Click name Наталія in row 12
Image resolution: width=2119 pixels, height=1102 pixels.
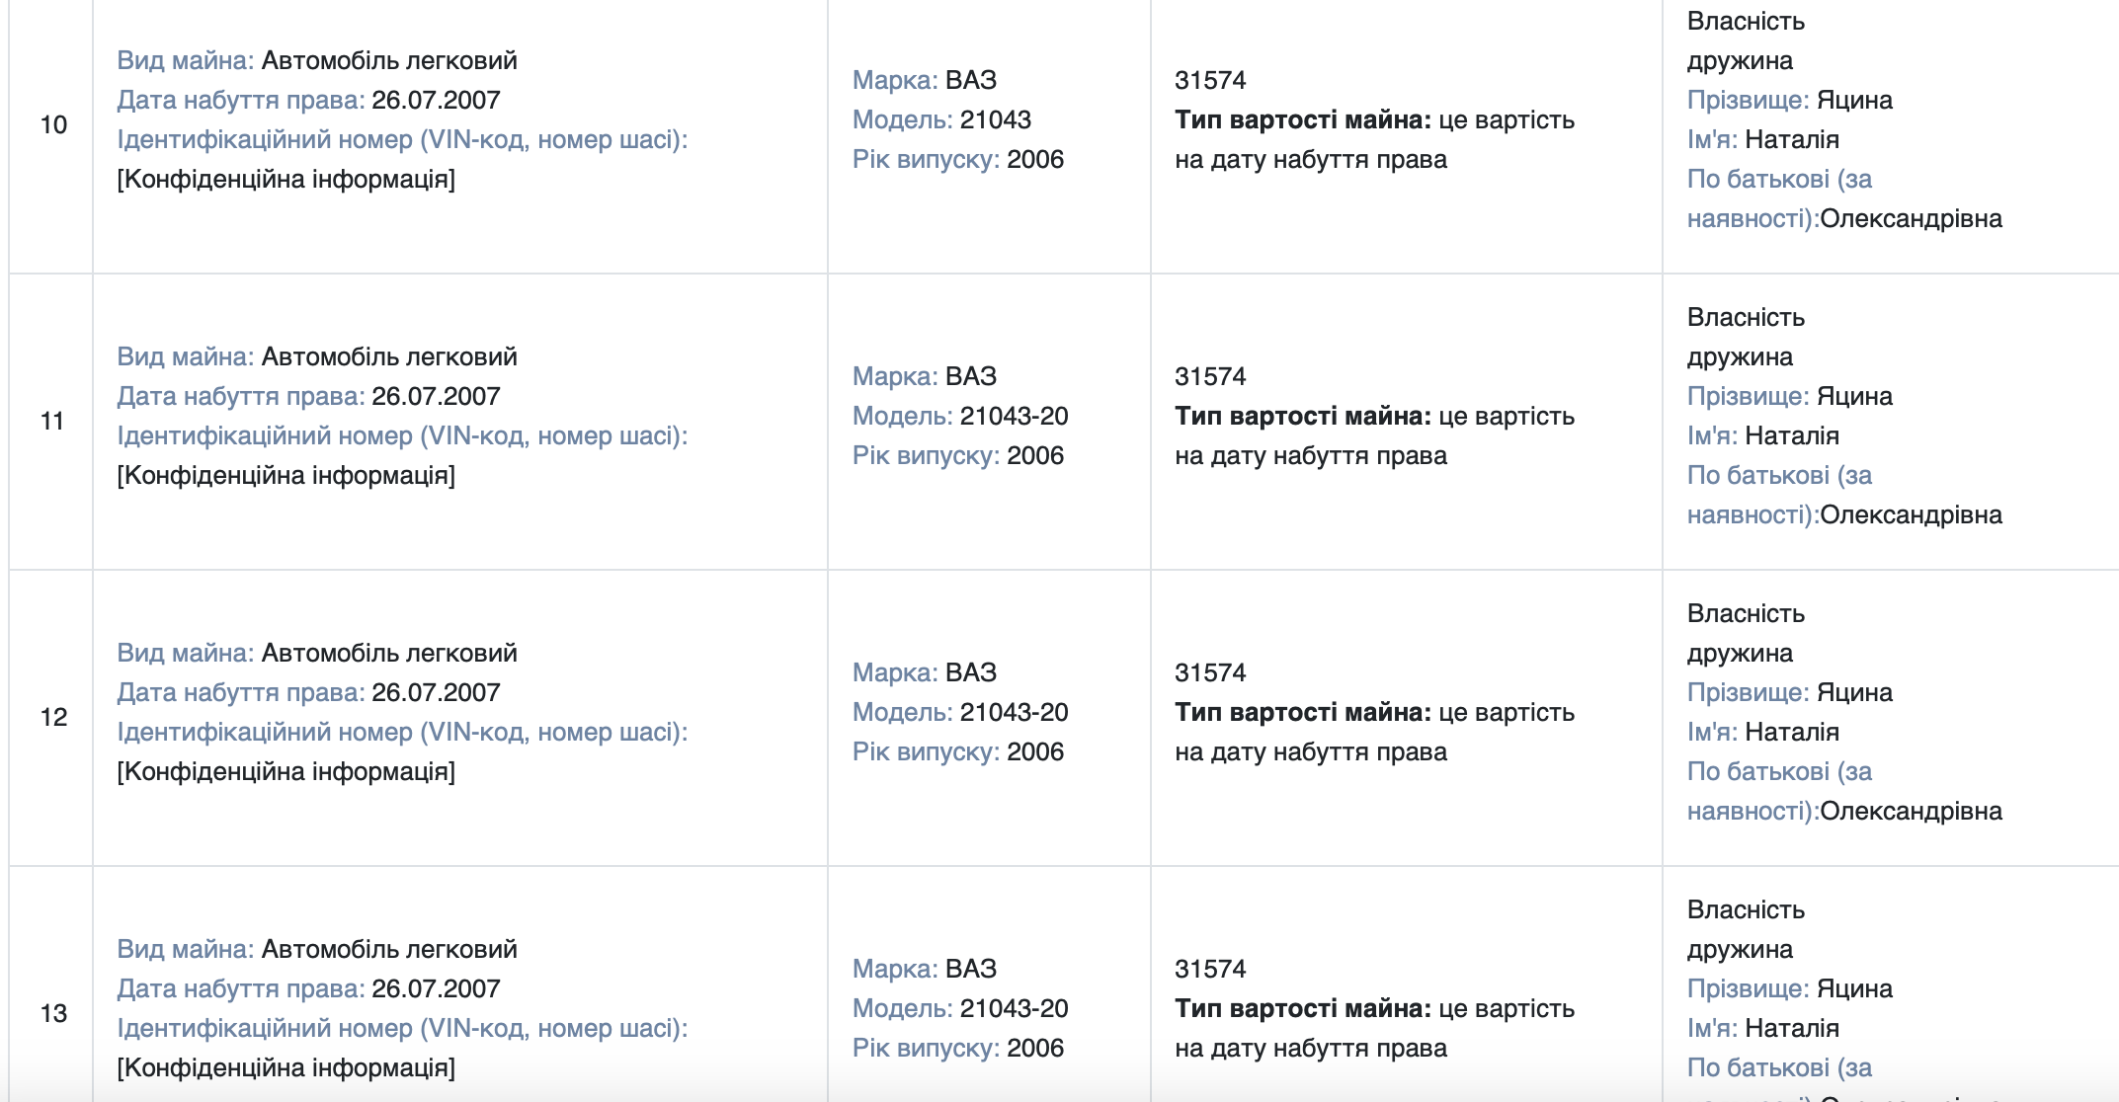(1792, 732)
